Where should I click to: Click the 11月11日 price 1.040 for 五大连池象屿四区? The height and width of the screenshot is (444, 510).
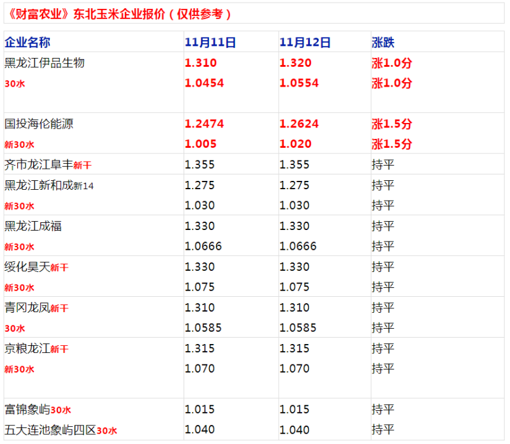[x=200, y=430]
